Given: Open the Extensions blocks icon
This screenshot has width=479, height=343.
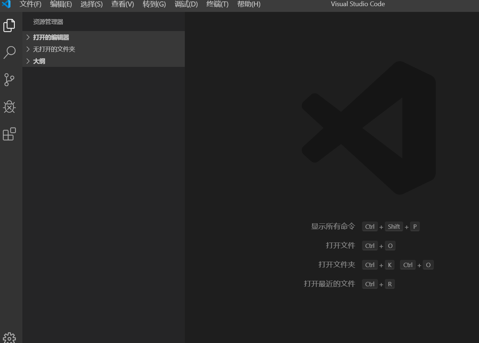Looking at the screenshot, I should (9, 134).
